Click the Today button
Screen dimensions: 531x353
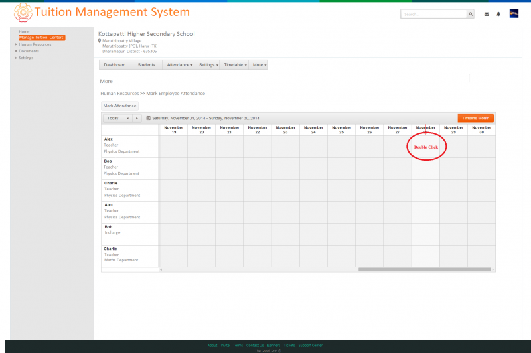(113, 119)
